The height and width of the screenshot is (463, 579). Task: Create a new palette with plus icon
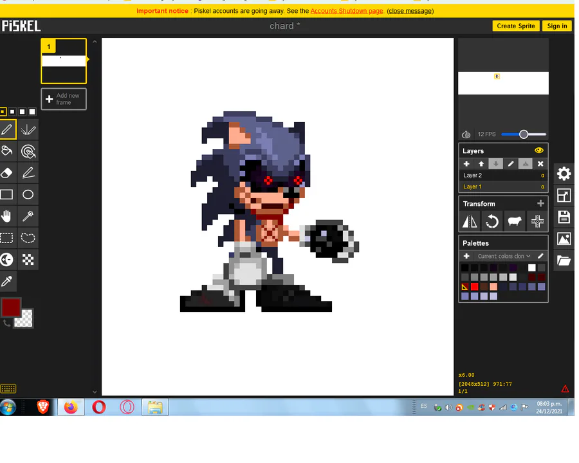pyautogui.click(x=466, y=256)
